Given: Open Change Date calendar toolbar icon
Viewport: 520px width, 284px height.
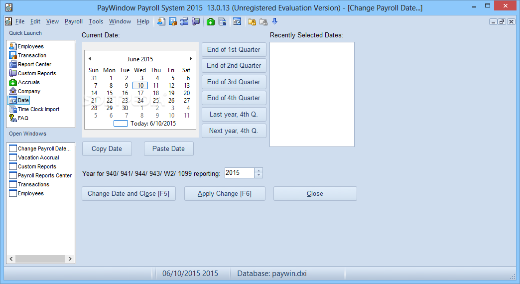Looking at the screenshot, I should (237, 22).
